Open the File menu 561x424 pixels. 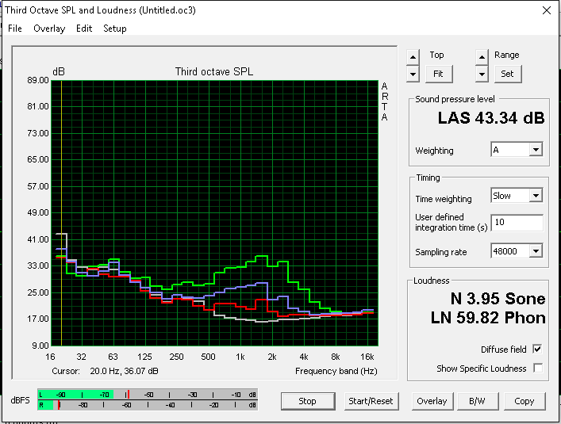15,29
